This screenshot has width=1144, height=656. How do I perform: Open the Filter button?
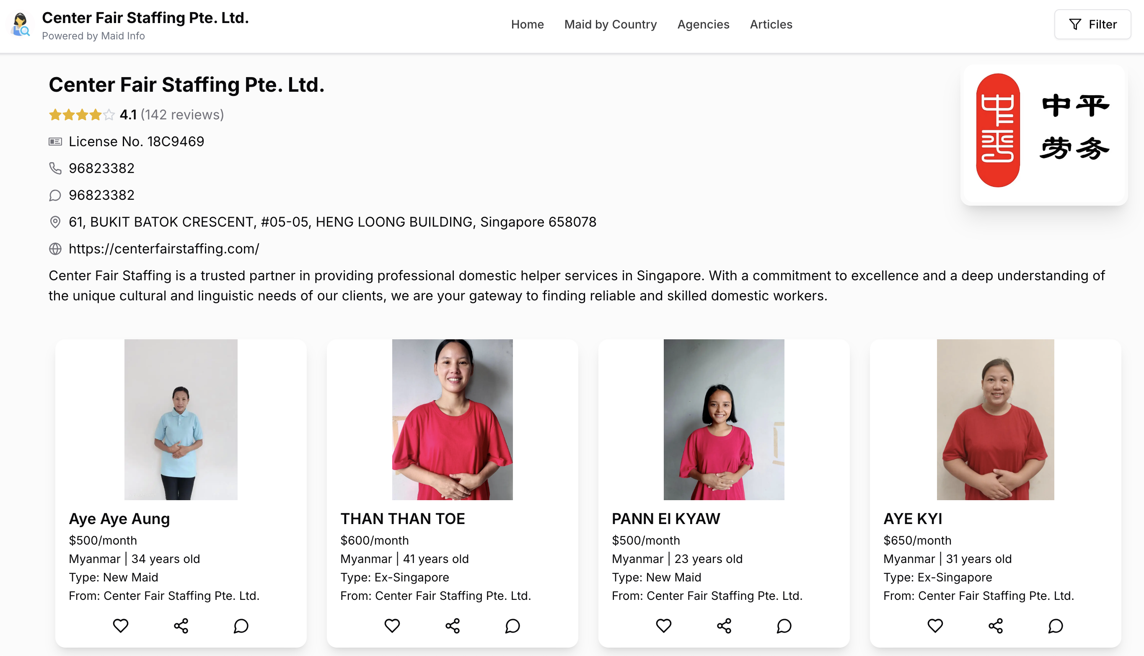(1092, 24)
